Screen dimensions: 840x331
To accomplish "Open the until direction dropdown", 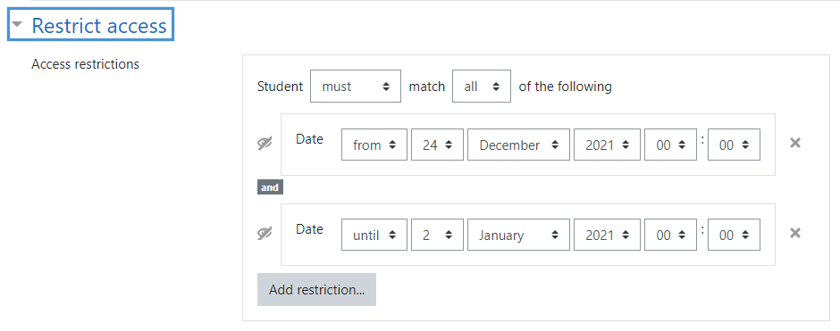I will click(374, 235).
